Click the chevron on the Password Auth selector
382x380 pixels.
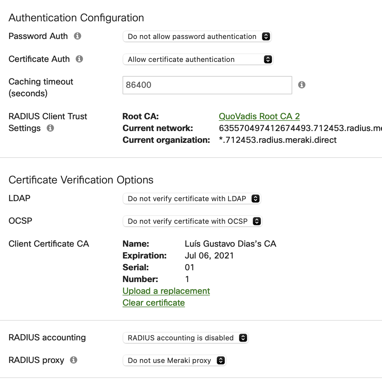pyautogui.click(x=266, y=36)
